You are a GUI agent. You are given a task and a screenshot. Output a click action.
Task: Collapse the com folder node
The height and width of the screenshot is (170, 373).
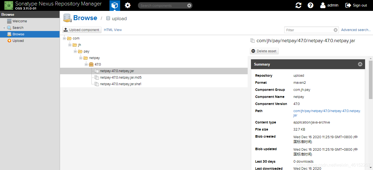coord(64,38)
